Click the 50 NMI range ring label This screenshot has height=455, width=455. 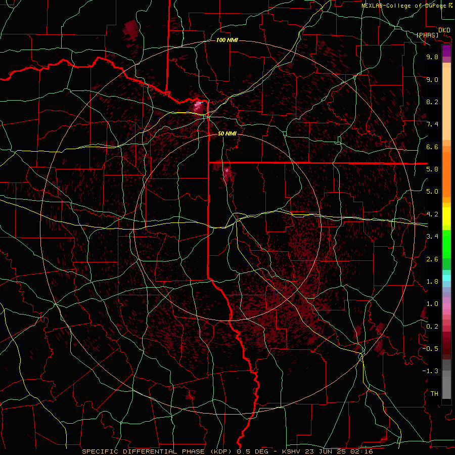pos(227,133)
